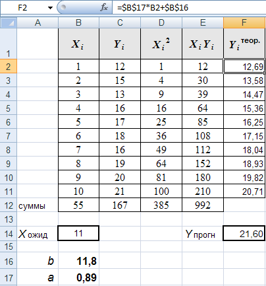The image size is (266, 286).
Task: Select the X ожид value cell 11
Action: (x=78, y=233)
